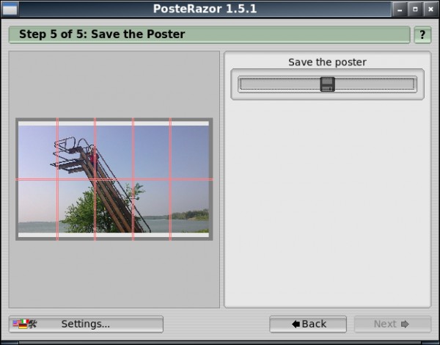Click the greyed right arrow beside Next
Viewport: 440px width, 345px height.
[405, 324]
